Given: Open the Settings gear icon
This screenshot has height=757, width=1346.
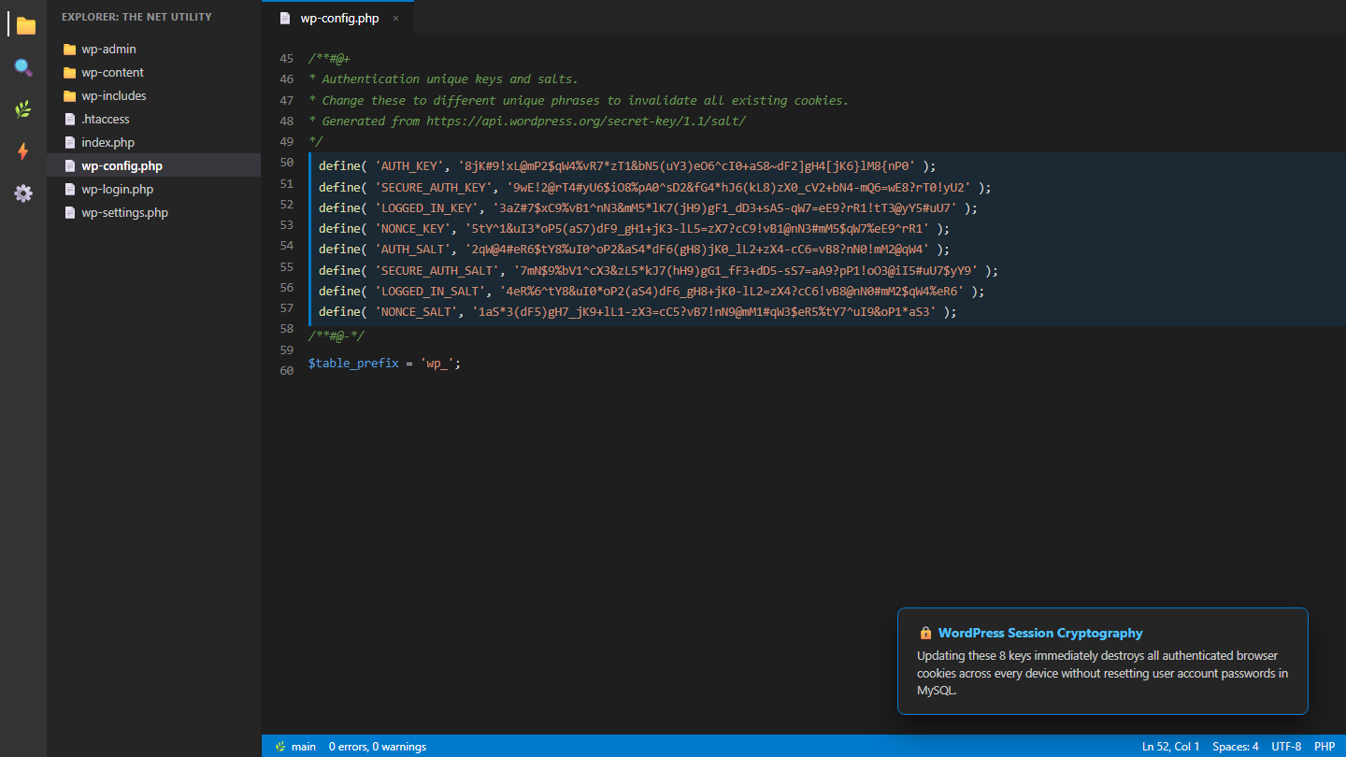Looking at the screenshot, I should tap(23, 193).
